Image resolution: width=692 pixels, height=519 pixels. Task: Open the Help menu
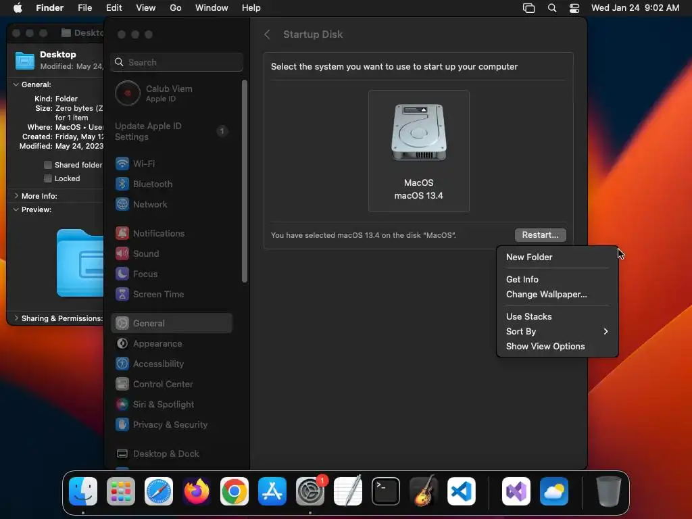(x=251, y=8)
